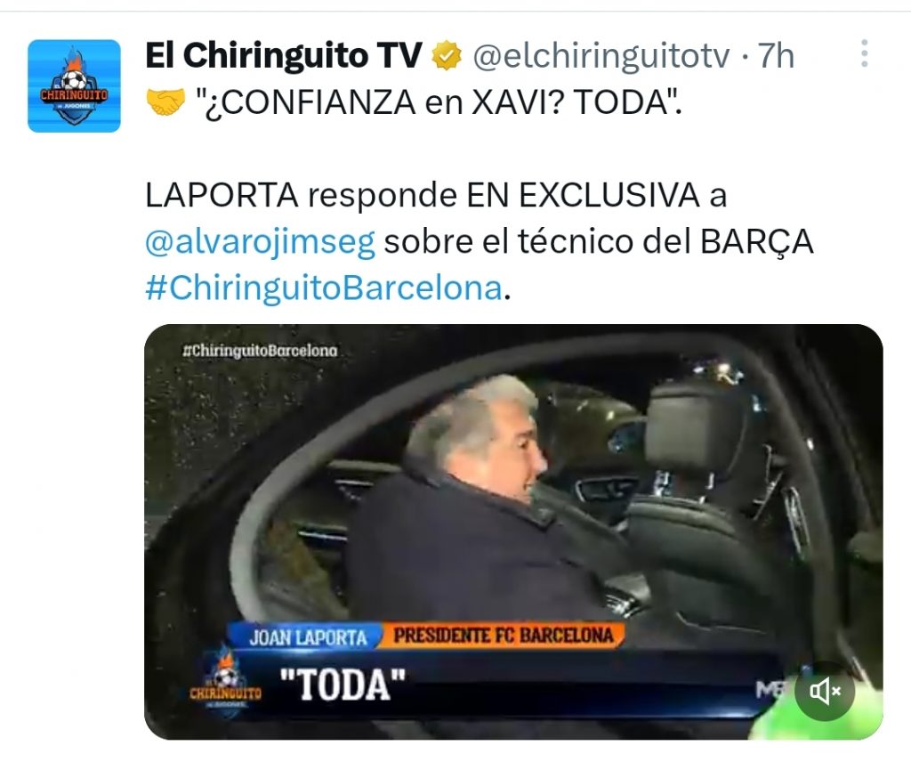
Task: Open the @alvarojimseg mention link
Action: 260,242
